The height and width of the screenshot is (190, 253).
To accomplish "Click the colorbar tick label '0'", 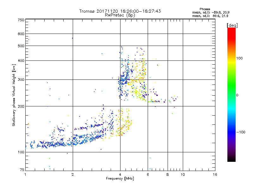I will pos(237,95).
